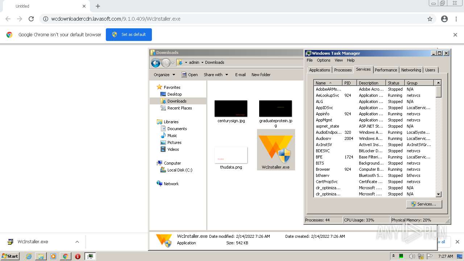The image size is (464, 261).
Task: Select Desktop in the Favorites list
Action: point(174,94)
